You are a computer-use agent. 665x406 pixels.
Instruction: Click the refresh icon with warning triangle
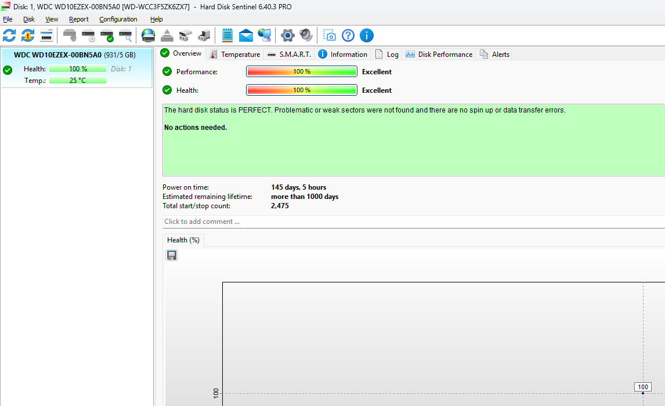(28, 35)
